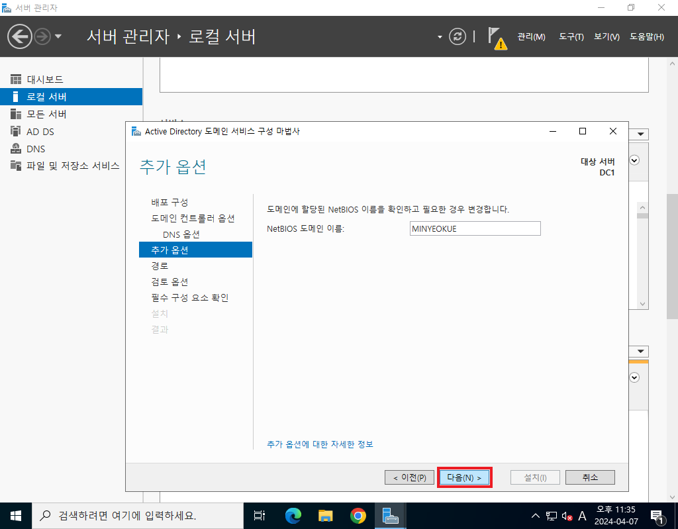The width and height of the screenshot is (678, 529).
Task: Open the 보기(V) menu
Action: click(x=606, y=37)
